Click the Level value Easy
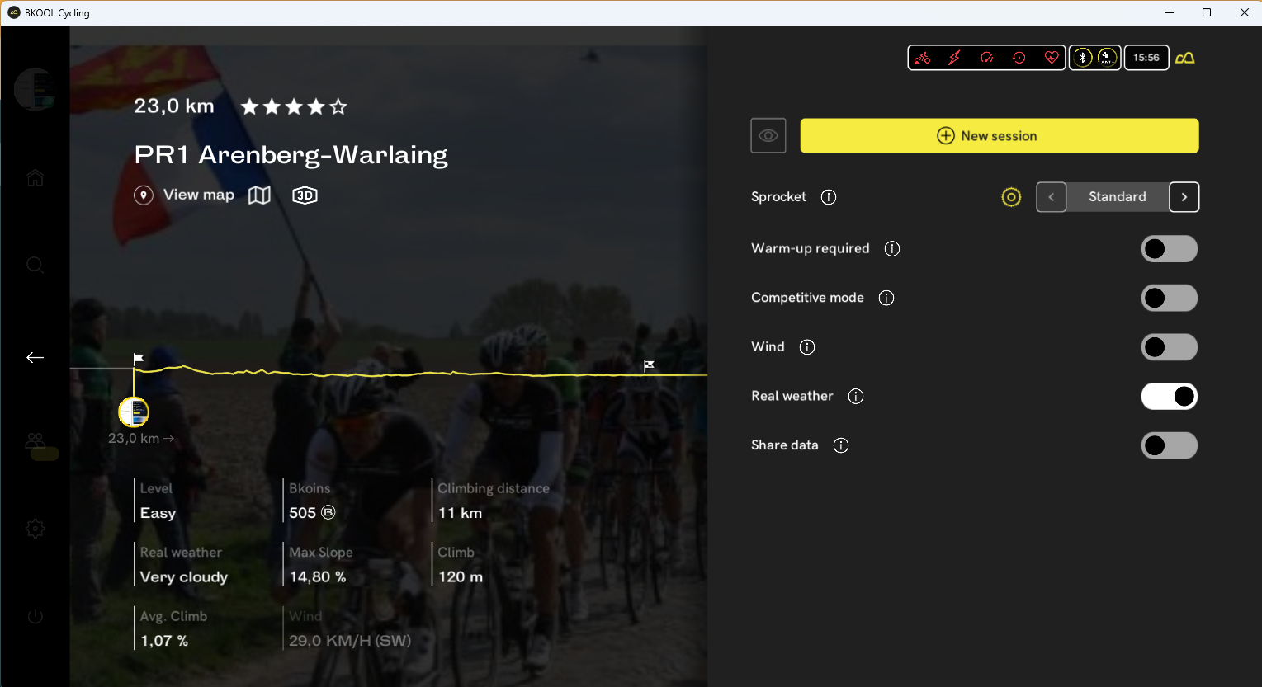The height and width of the screenshot is (687, 1262). pos(158,513)
